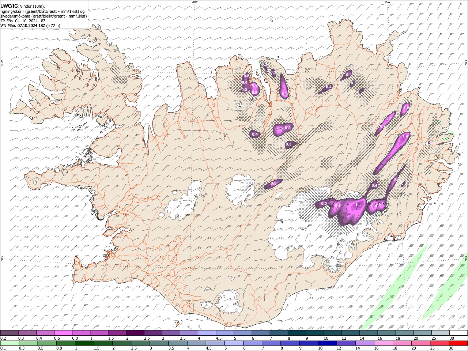
Task: Select the dark teal 8 swatch in upper legend
Action: point(297,333)
